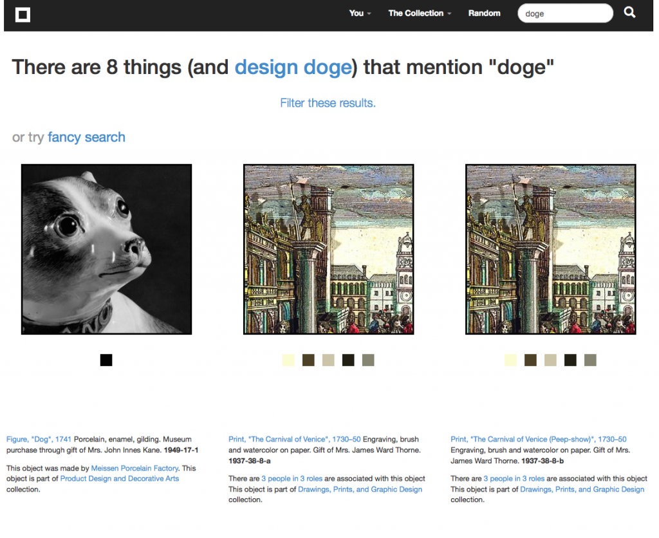Open Drawings, Prints, Graphic Design link under 1937-38-8-b
The width and height of the screenshot is (659, 538).
(x=582, y=489)
